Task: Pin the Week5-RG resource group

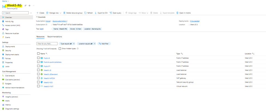Action: pyautogui.click(x=25, y=6)
